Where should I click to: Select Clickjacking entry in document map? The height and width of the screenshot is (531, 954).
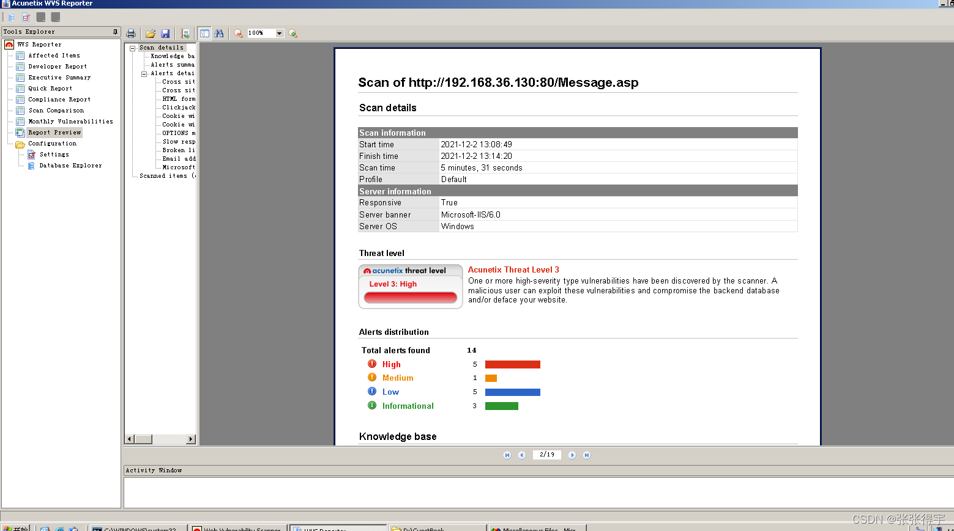[179, 108]
